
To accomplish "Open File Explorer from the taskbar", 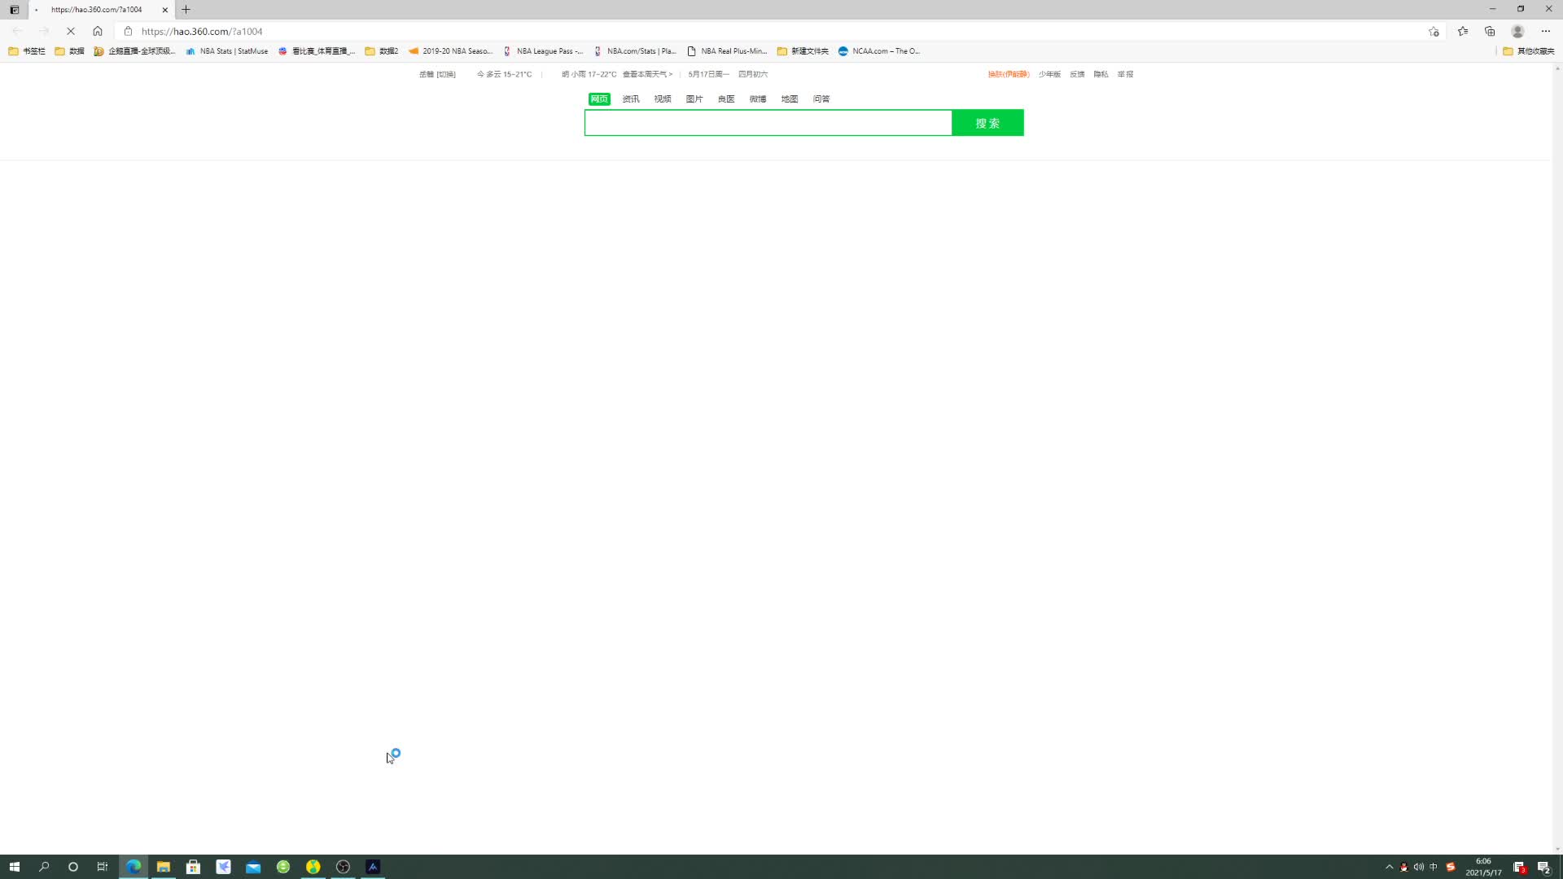I will click(164, 867).
